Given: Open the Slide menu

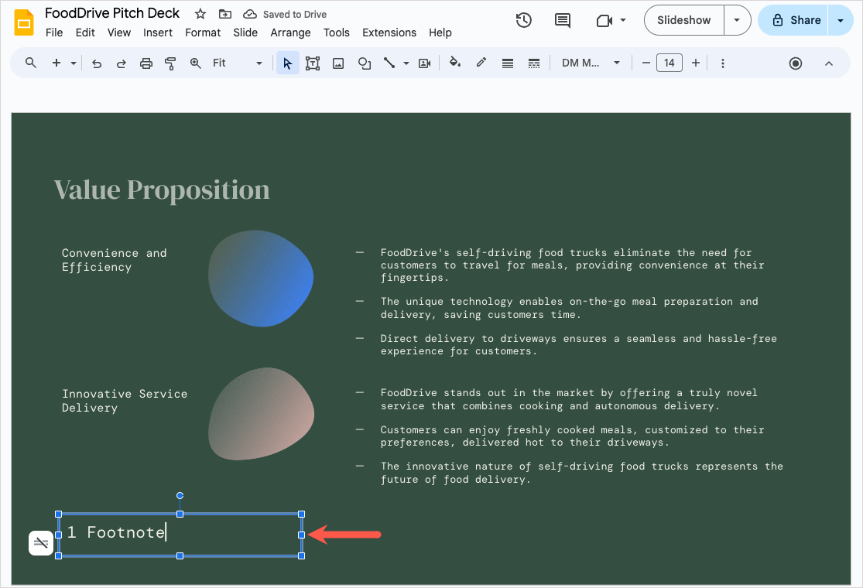Looking at the screenshot, I should click(x=245, y=32).
